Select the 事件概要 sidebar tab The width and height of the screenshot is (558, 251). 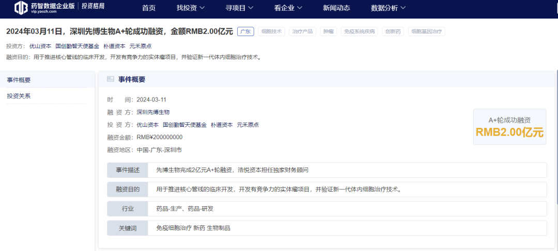pos(19,80)
